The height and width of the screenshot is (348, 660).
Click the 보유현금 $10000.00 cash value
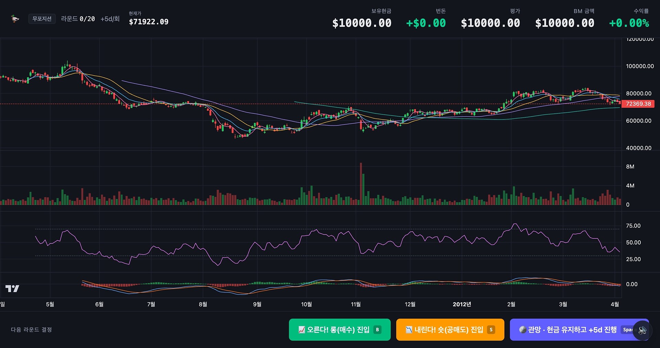pos(362,23)
